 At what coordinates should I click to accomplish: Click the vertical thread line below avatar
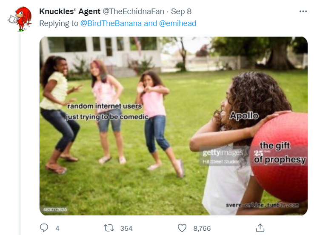click(20, 134)
